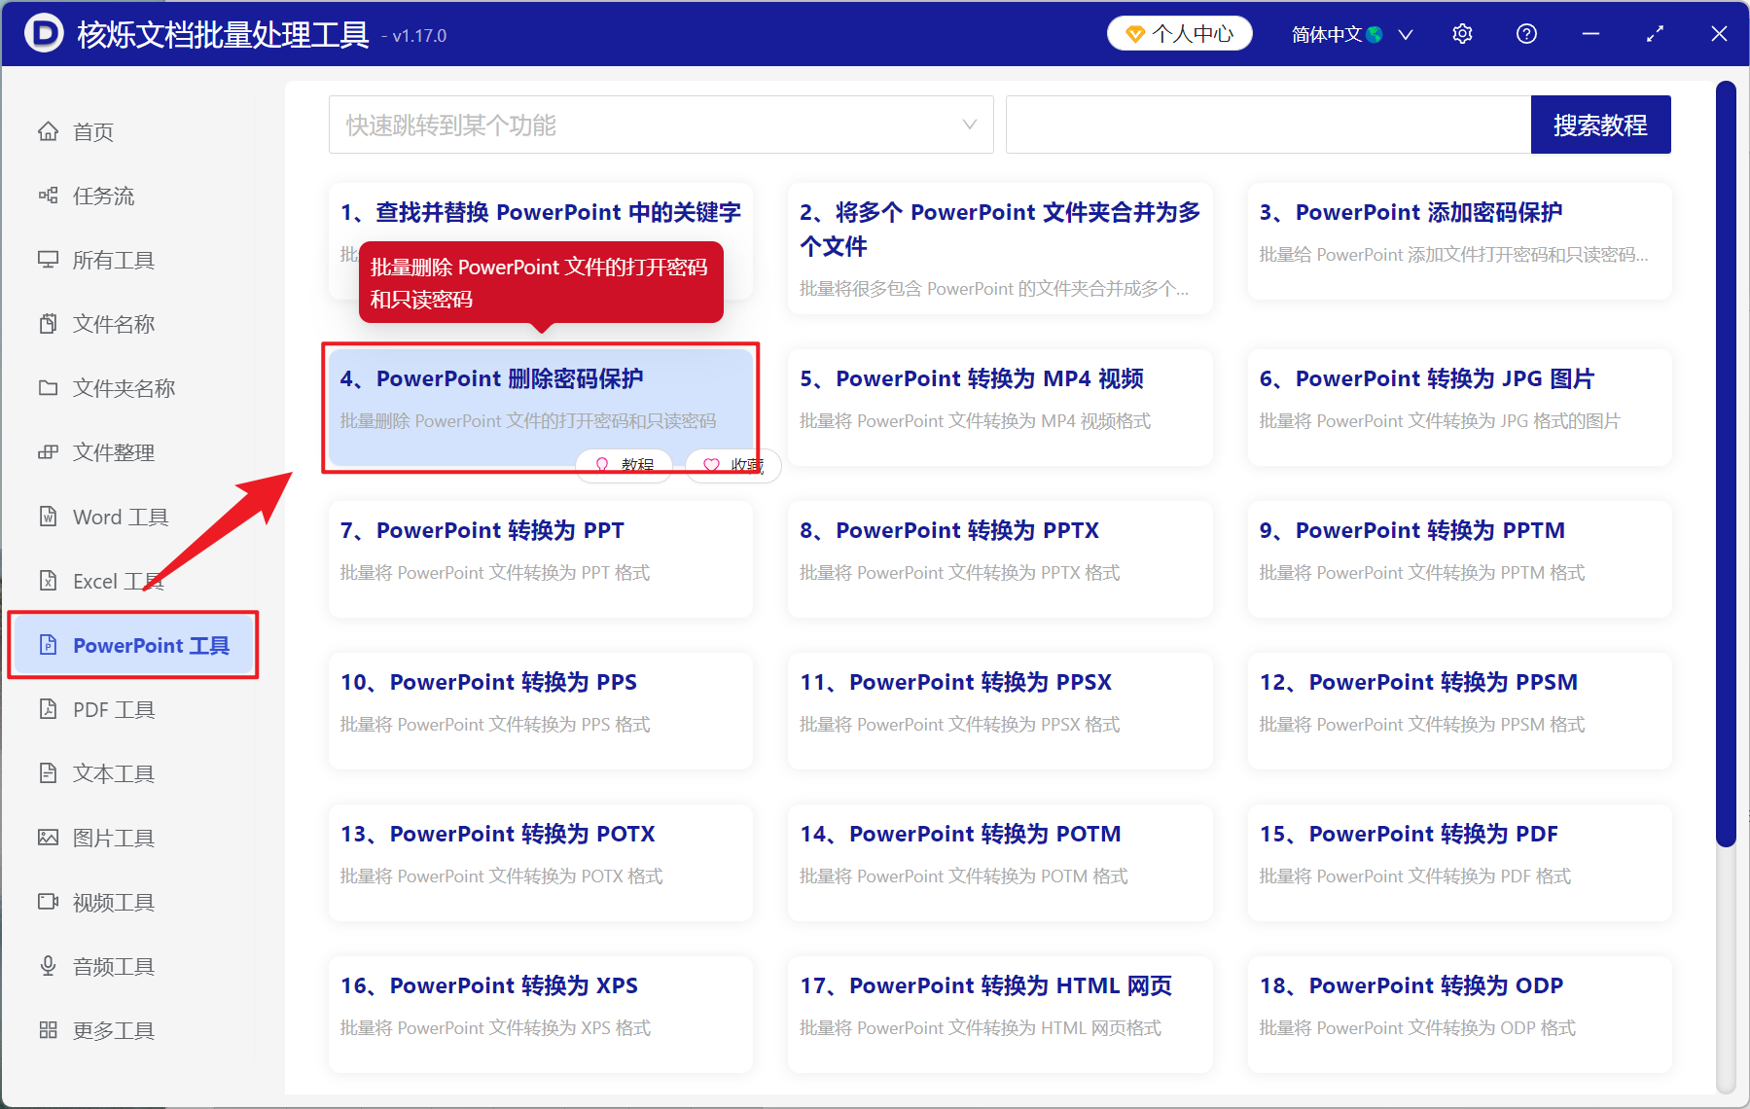Toggle 收藏 favorite on the password removal tool

(732, 465)
